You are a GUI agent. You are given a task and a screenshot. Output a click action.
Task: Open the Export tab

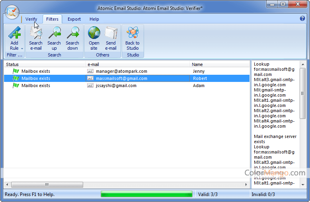[x=74, y=19]
